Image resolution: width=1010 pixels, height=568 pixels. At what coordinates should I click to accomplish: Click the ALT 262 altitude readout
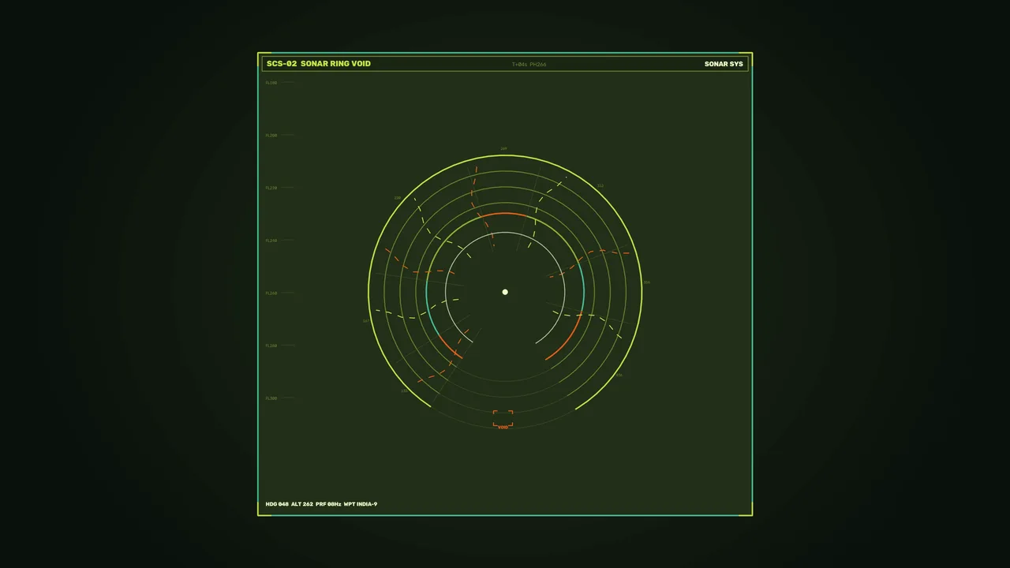point(302,504)
